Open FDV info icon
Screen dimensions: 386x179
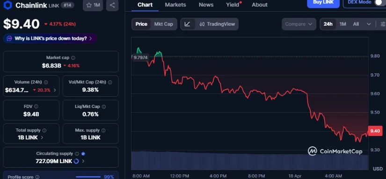pos(36,107)
